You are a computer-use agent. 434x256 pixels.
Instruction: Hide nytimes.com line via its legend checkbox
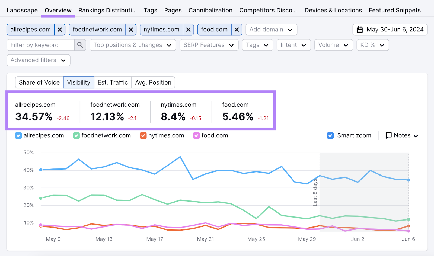(x=143, y=135)
